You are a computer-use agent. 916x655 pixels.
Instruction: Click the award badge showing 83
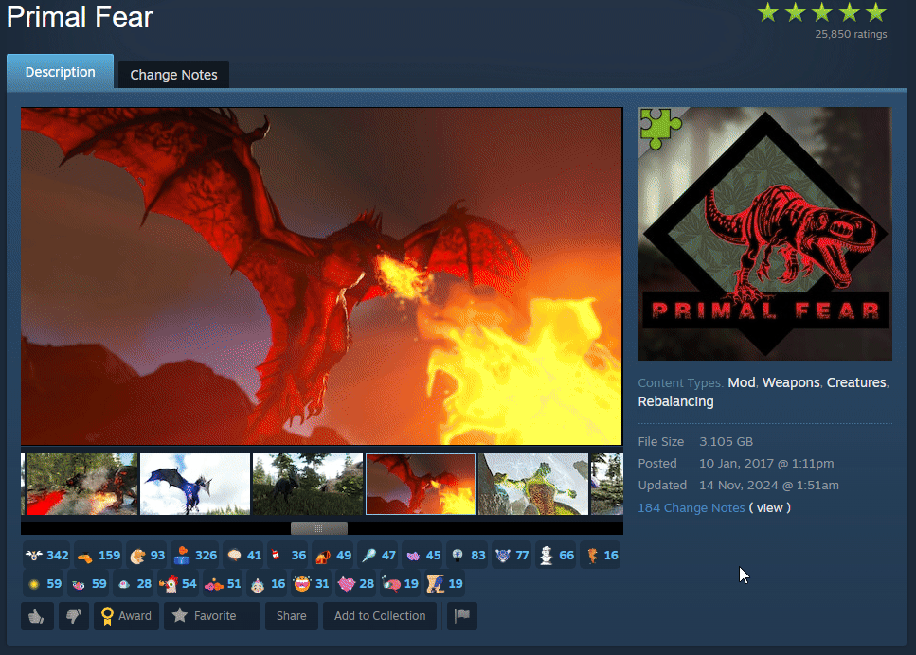click(467, 556)
